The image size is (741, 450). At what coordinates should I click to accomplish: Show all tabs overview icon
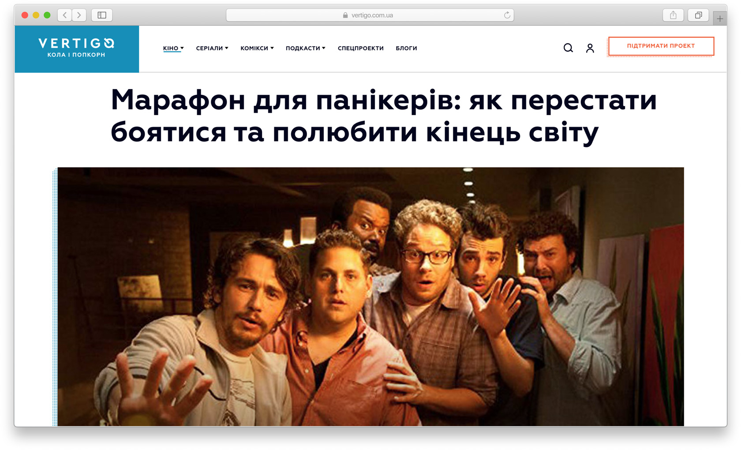(x=698, y=15)
